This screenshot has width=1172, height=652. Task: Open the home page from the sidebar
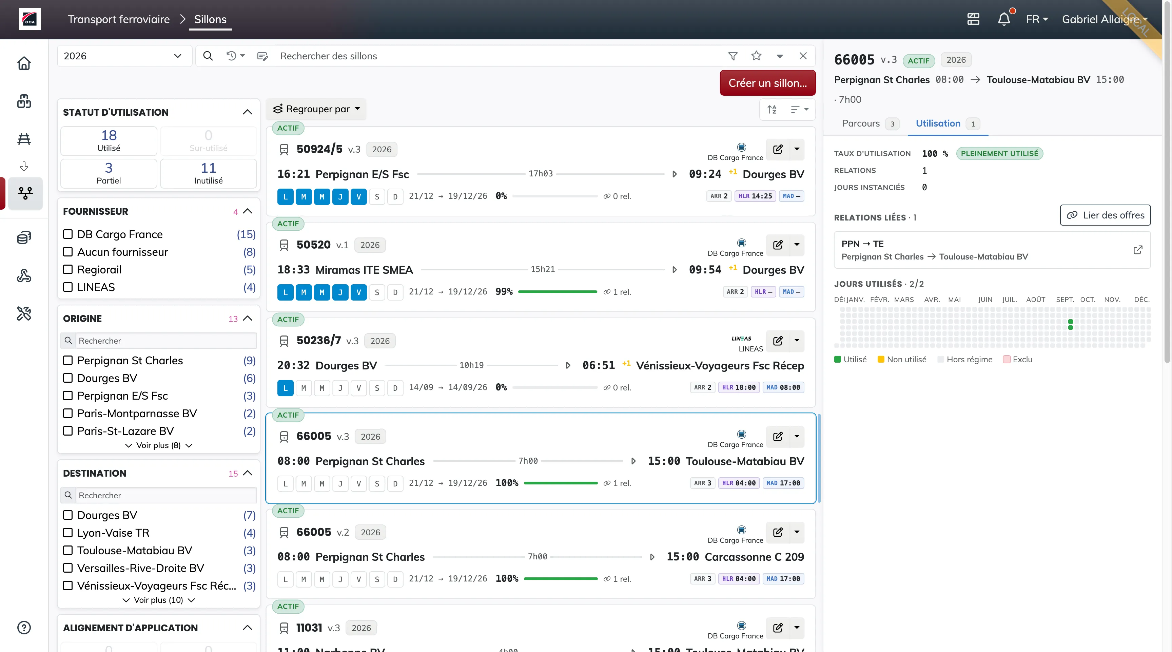pos(24,63)
